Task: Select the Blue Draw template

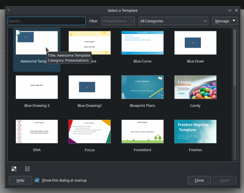Action: [195, 43]
